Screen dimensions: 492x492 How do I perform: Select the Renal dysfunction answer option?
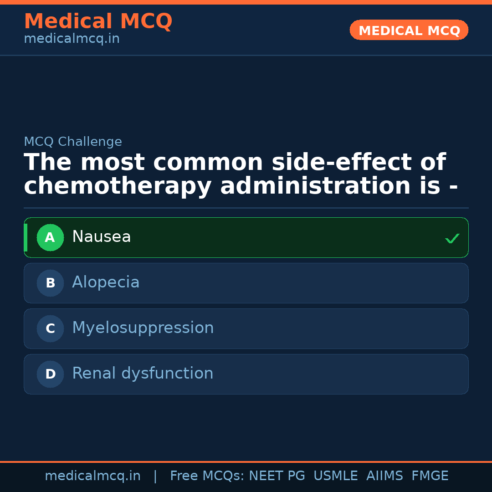[246, 374]
